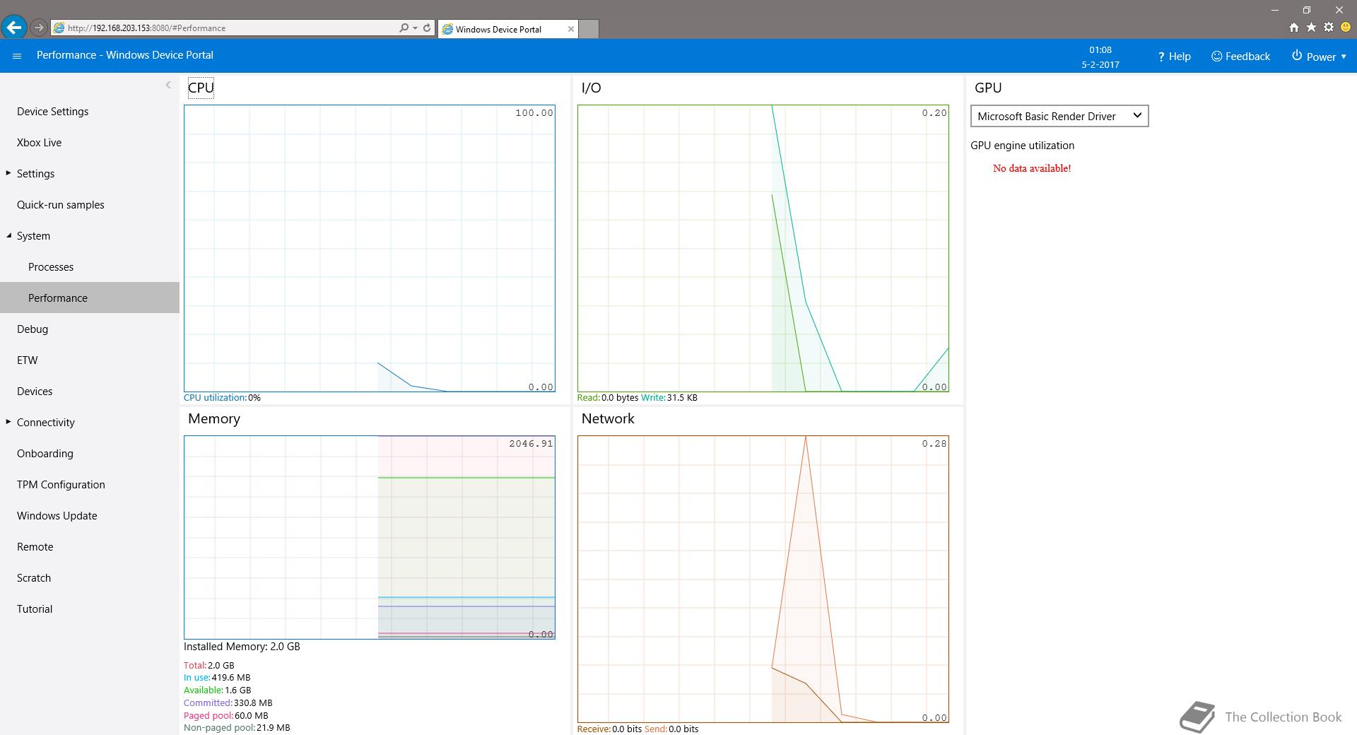Click the 'GPU engine utilization' label
The height and width of the screenshot is (735, 1357).
[x=1022, y=146]
